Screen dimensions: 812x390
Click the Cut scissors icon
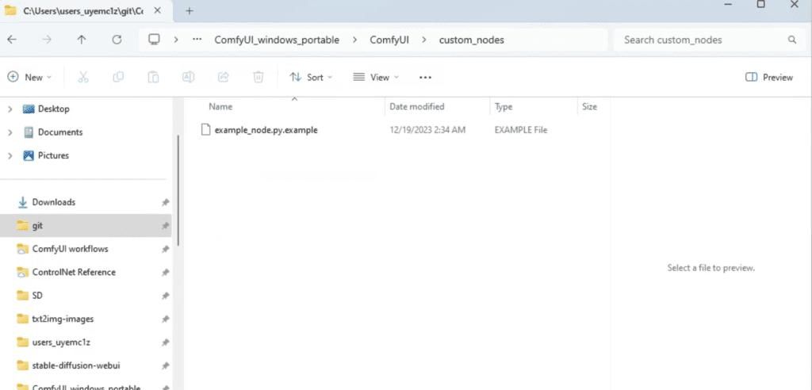pos(82,77)
